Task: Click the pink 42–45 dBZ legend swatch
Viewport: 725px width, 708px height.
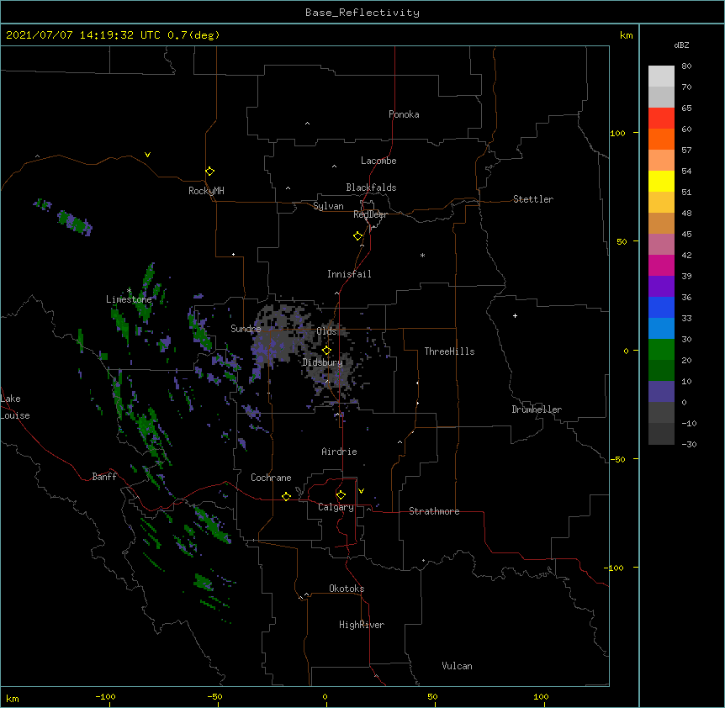Action: (x=661, y=245)
